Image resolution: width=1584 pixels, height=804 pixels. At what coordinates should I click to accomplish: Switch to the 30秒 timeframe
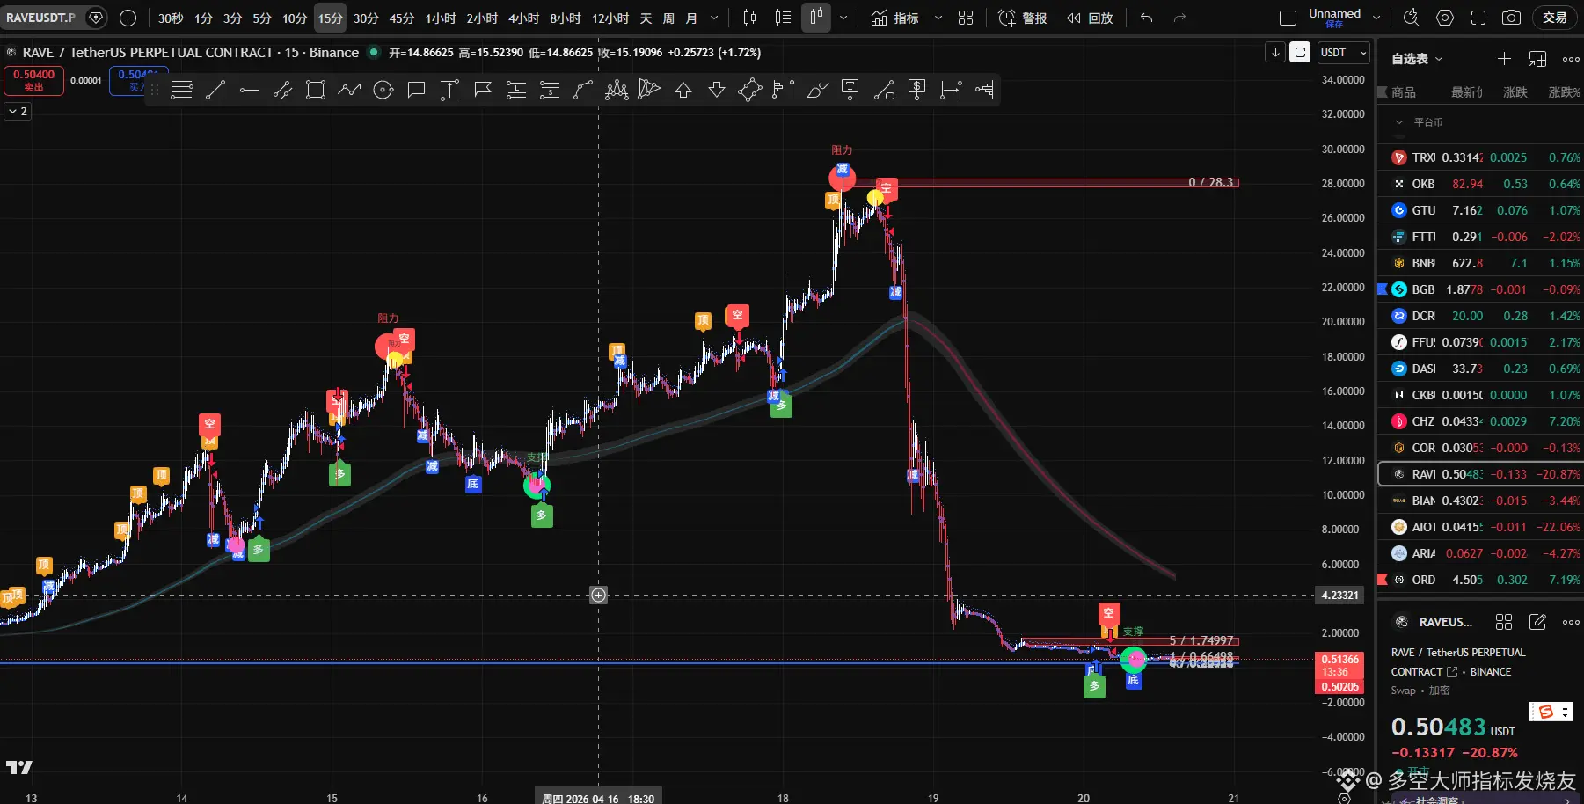pyautogui.click(x=171, y=18)
